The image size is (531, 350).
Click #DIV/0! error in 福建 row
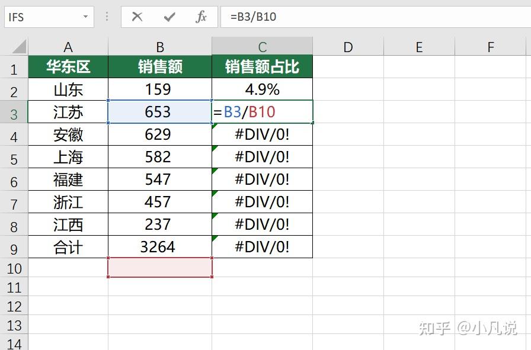262,179
